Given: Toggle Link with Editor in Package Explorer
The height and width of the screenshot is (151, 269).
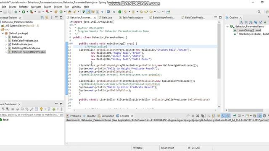Looking at the screenshot, I should 47,18.
